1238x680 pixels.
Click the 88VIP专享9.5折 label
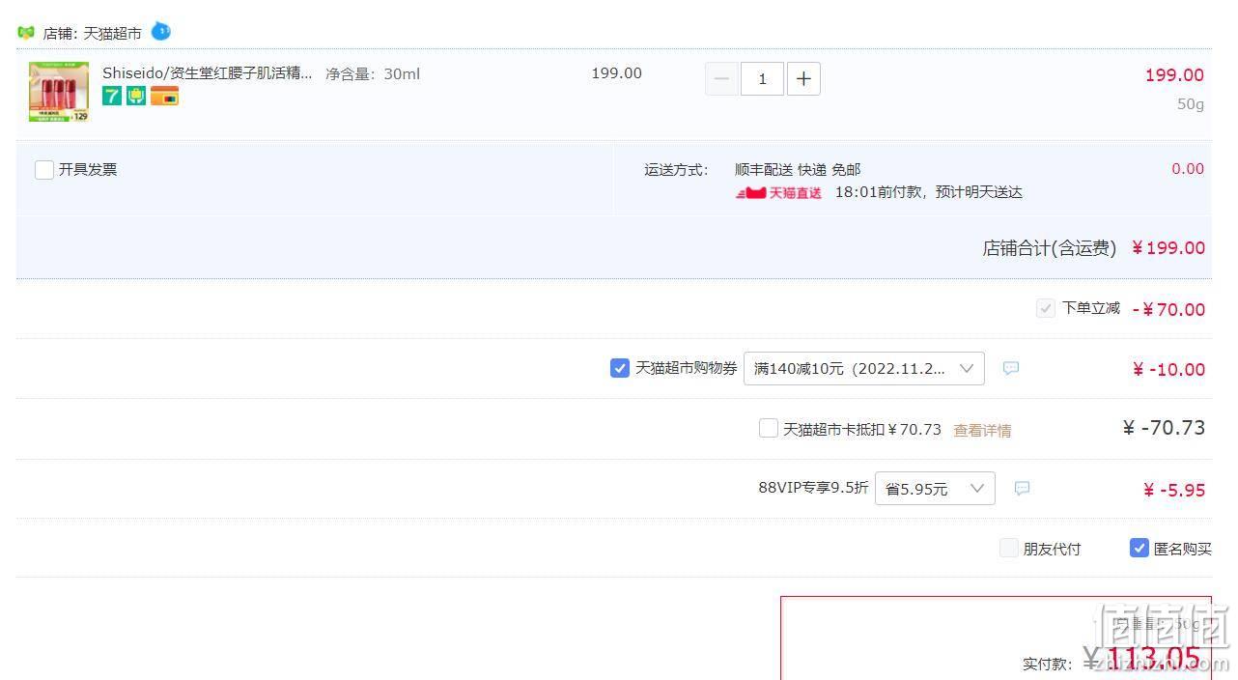click(813, 488)
